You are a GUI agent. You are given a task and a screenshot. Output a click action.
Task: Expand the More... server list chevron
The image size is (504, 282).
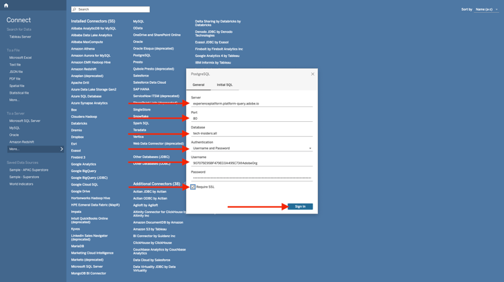(62, 149)
